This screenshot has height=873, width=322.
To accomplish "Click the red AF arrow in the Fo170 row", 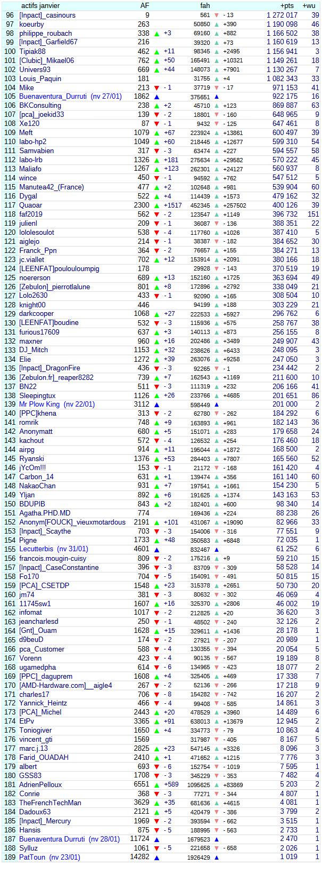I will pyautogui.click(x=156, y=577).
